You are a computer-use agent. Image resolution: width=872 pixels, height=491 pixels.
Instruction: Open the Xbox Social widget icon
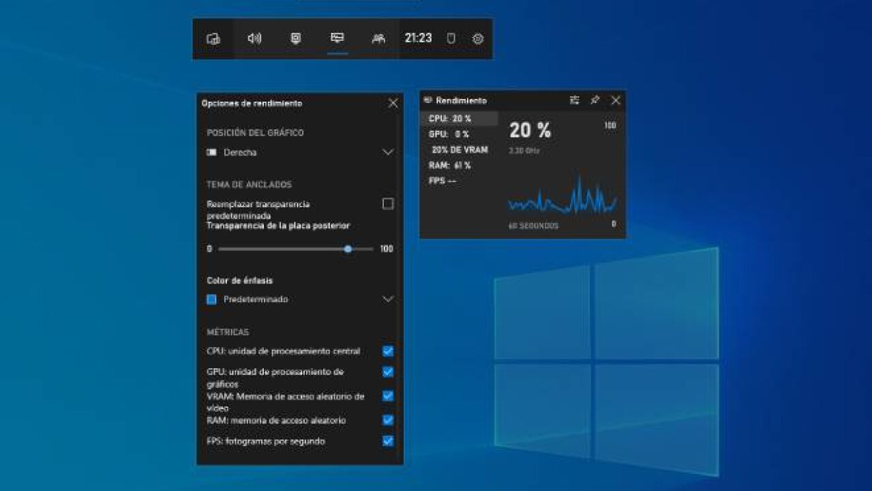tap(378, 39)
